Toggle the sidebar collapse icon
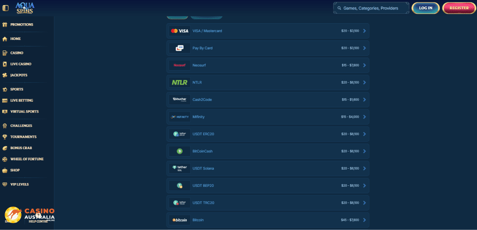Viewport: 477px width, 230px height. (6, 8)
